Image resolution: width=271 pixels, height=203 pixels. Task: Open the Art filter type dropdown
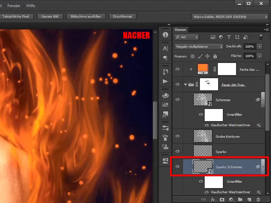[x=187, y=37]
